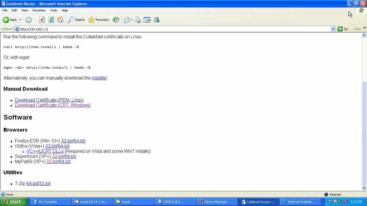Print the page using the printer icon
Image resolution: width=367 pixels, height=206 pixels.
point(138,20)
